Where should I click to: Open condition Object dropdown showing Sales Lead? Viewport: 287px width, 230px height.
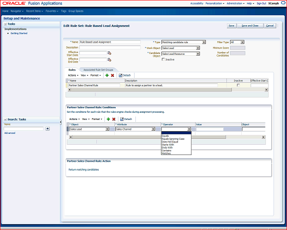[107, 129]
